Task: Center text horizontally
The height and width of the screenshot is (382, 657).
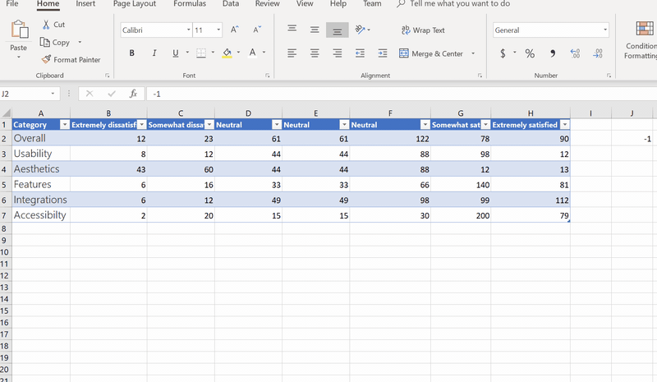Action: click(x=315, y=53)
